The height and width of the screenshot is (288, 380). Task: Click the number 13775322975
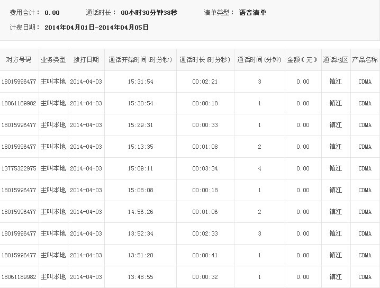[19, 168]
